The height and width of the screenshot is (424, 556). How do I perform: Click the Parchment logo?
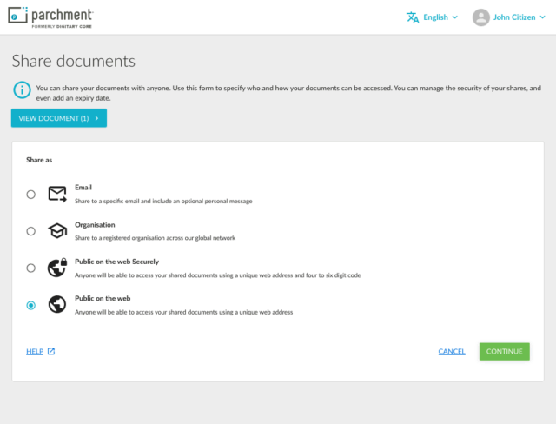point(50,17)
